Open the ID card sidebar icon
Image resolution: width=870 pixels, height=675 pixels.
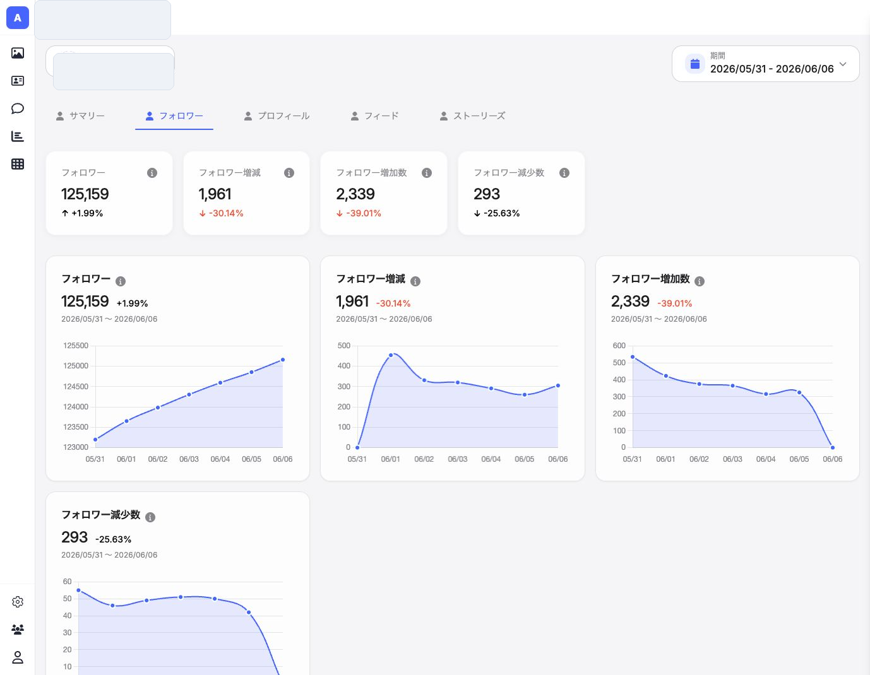(x=18, y=81)
